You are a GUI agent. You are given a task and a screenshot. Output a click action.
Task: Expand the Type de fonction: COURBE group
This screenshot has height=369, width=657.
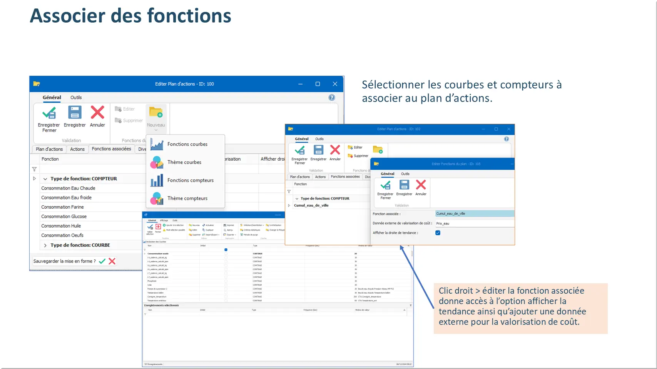coord(45,245)
